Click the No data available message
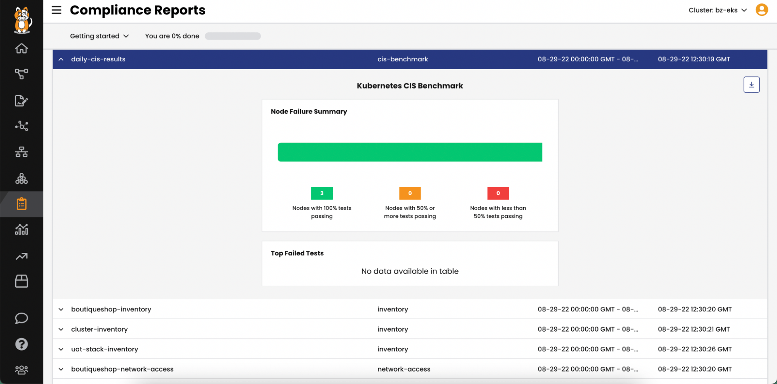The width and height of the screenshot is (777, 384). (x=410, y=271)
